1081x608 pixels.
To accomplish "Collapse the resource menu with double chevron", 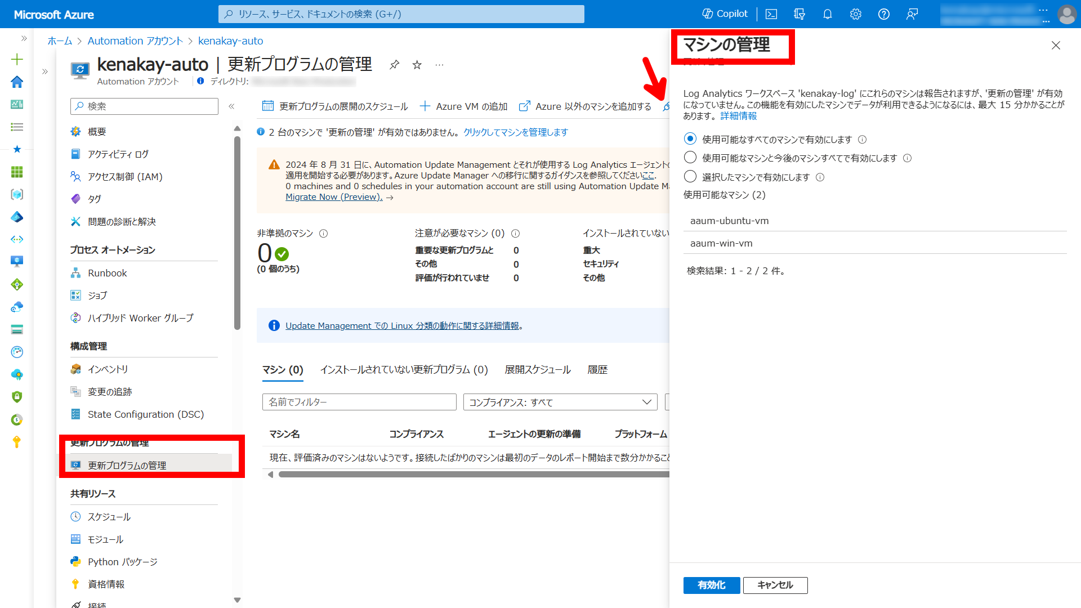I will [x=231, y=106].
